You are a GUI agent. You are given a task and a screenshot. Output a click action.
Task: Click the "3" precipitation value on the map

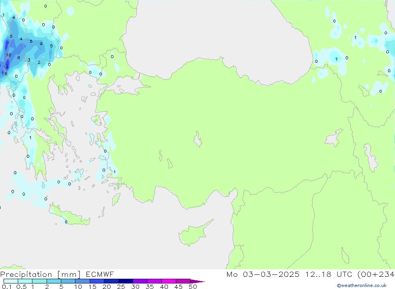coord(29,60)
